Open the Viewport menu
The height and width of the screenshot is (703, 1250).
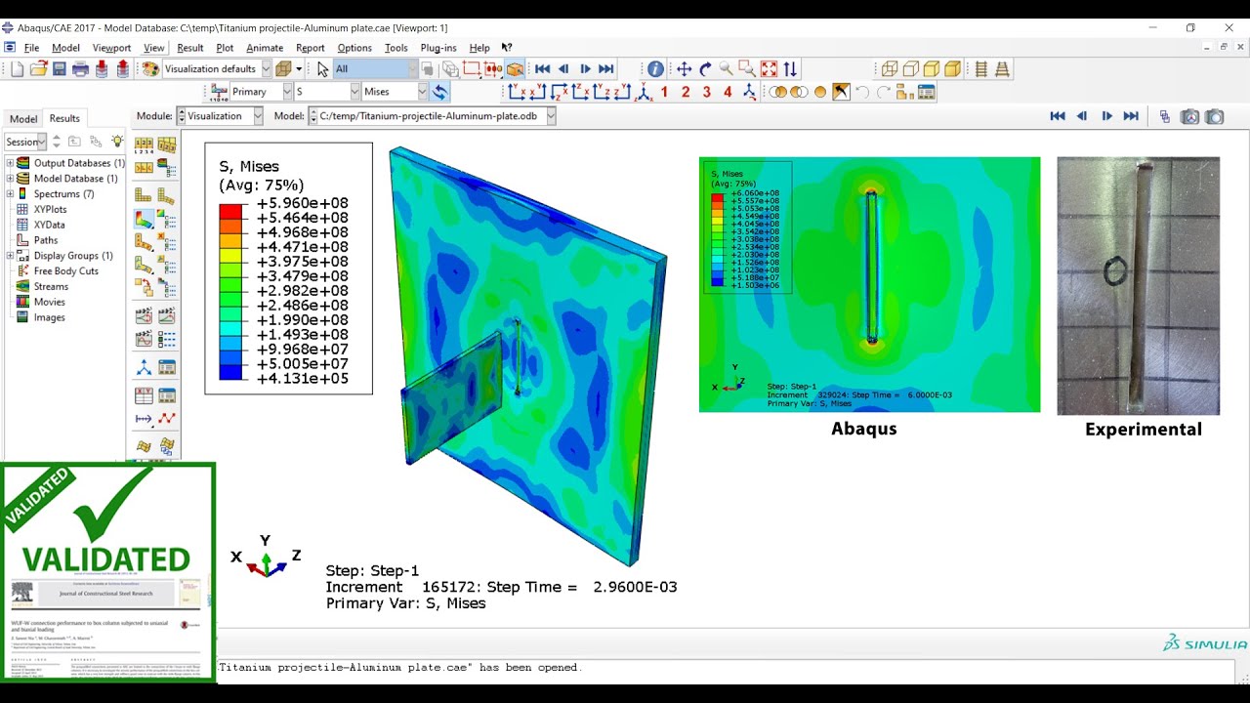111,48
